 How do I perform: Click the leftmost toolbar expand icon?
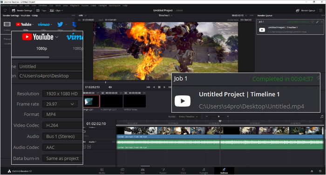(x=5, y=10)
